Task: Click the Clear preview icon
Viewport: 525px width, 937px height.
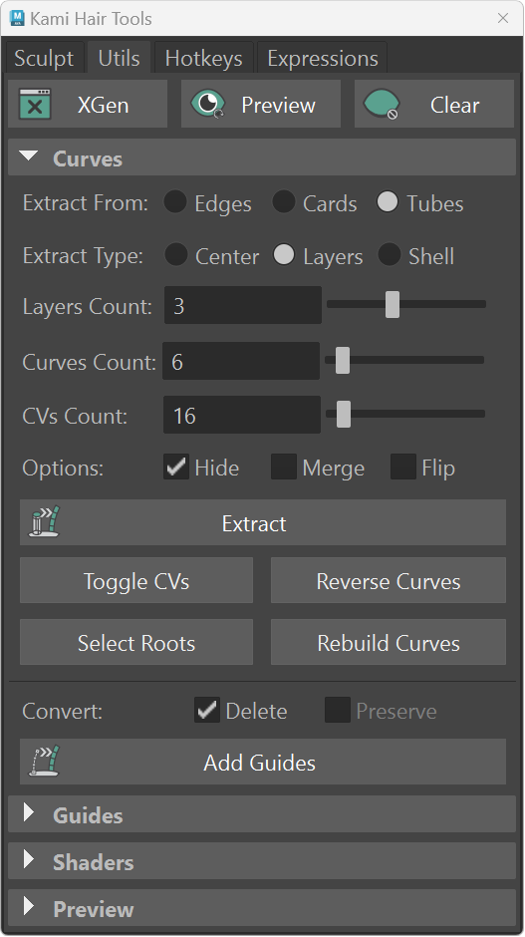Action: tap(382, 105)
